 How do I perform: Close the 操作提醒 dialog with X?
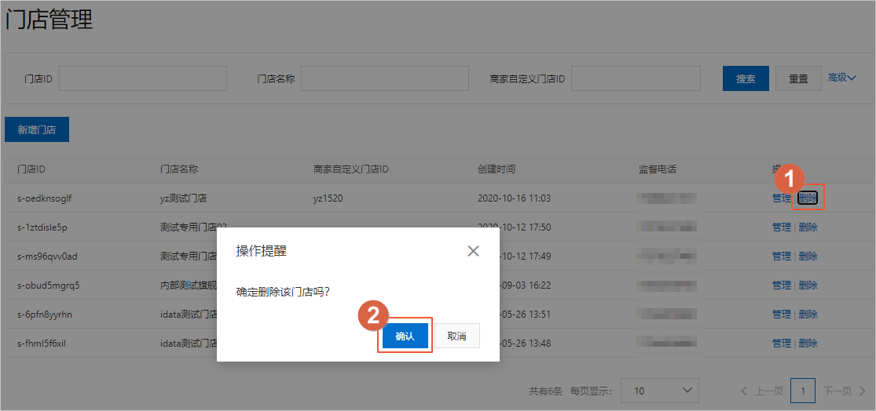(473, 251)
